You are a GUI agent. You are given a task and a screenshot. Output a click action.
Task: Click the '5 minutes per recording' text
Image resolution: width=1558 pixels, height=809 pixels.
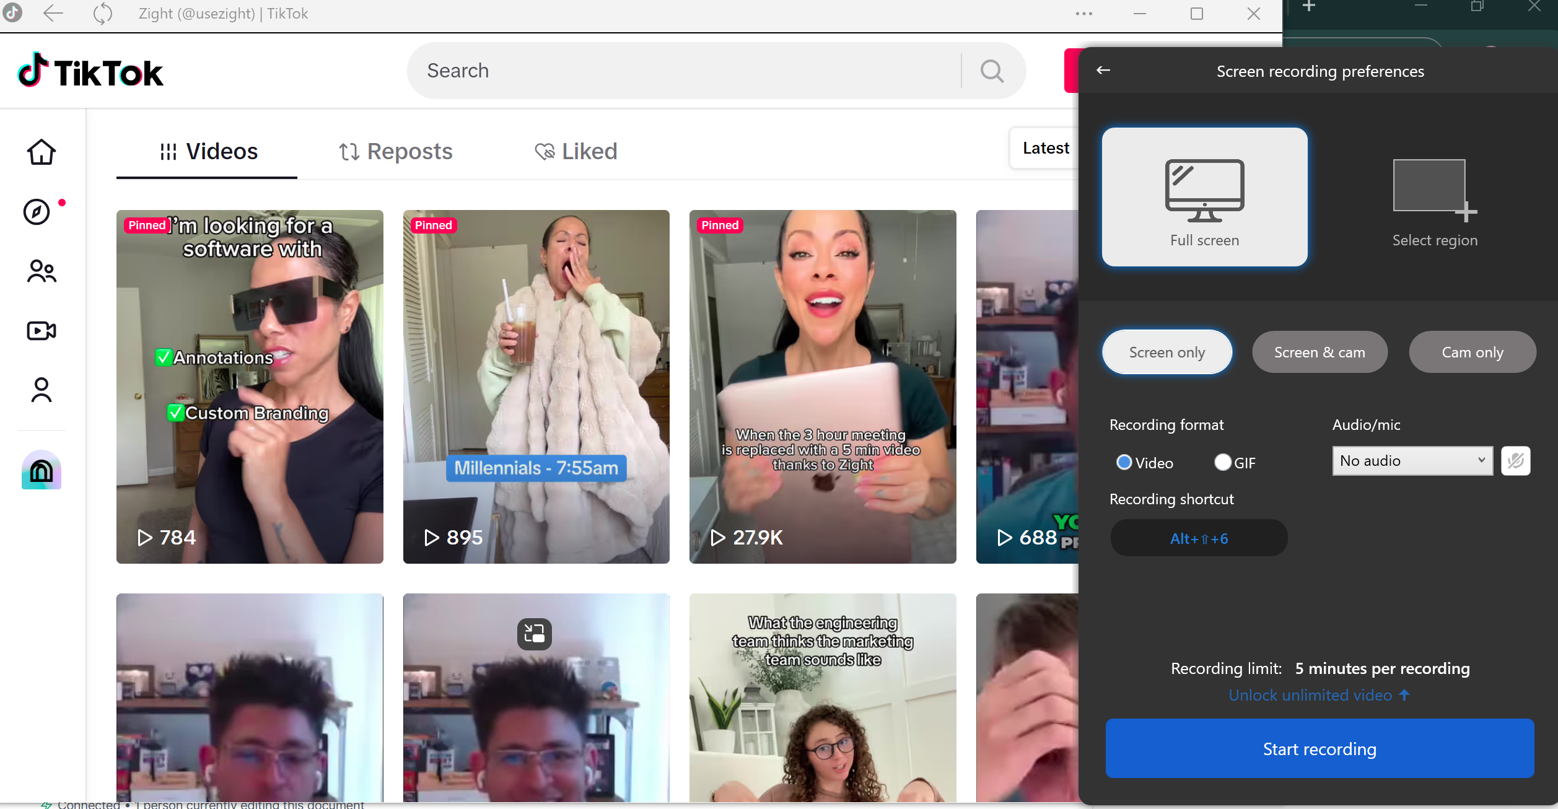click(x=1382, y=668)
